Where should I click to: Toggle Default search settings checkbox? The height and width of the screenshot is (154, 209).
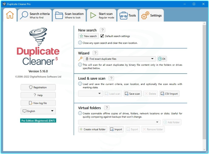(102, 36)
